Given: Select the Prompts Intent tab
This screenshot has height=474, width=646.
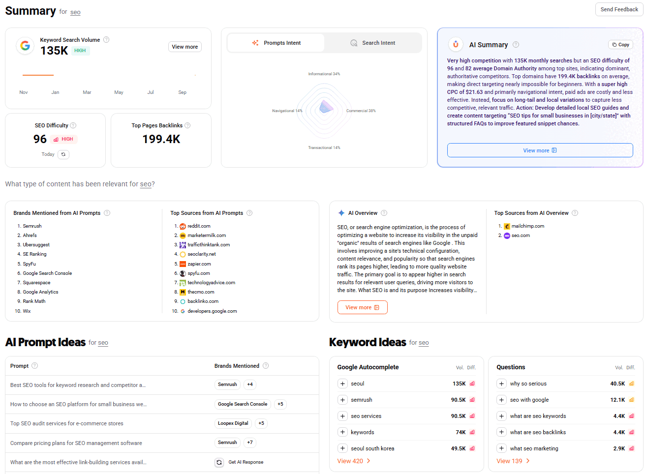Looking at the screenshot, I should tap(276, 43).
